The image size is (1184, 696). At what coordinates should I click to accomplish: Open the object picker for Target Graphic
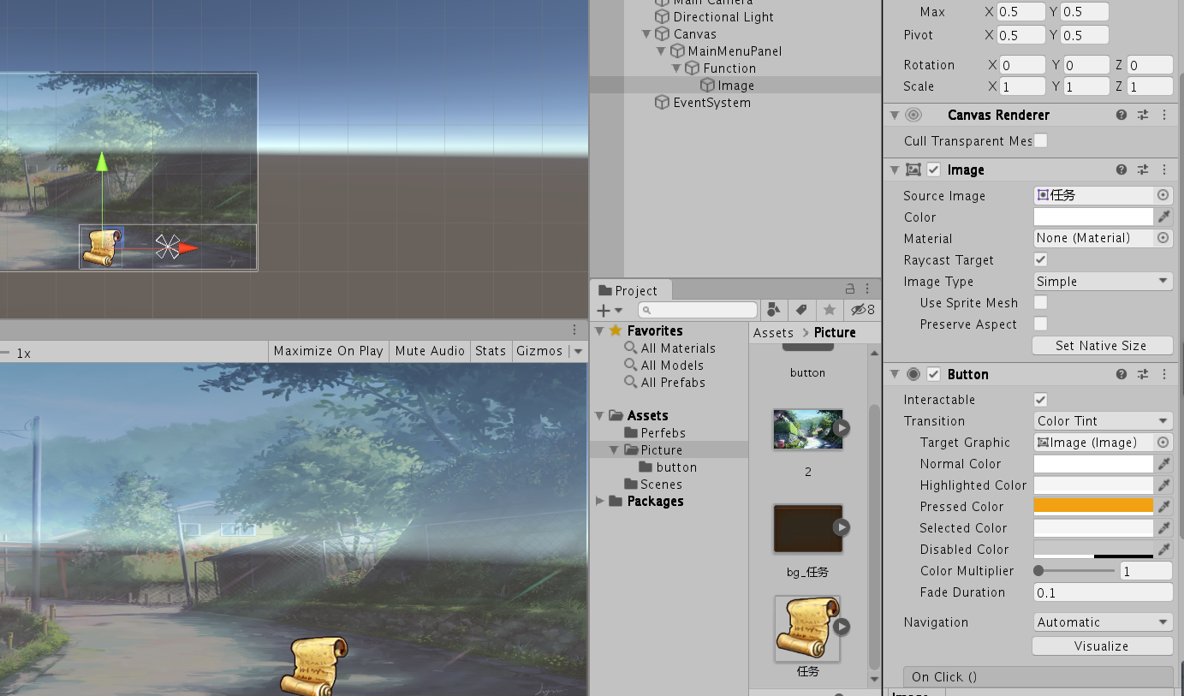[1163, 443]
